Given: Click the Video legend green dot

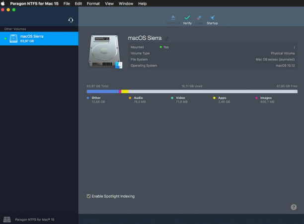Looking at the screenshot, I should click(172, 98).
